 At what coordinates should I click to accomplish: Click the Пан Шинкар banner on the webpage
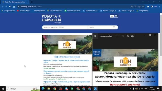[67, 45]
